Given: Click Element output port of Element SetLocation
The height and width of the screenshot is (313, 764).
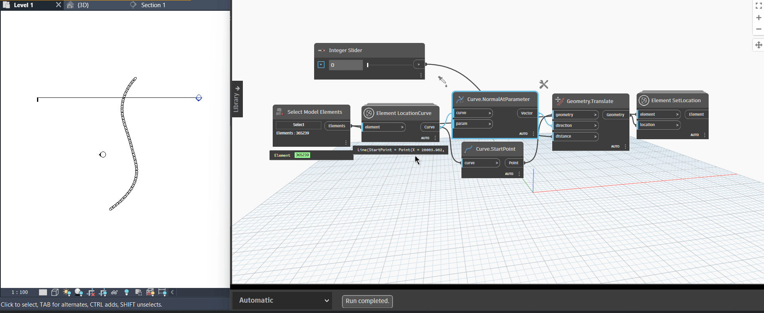Looking at the screenshot, I should tap(697, 115).
